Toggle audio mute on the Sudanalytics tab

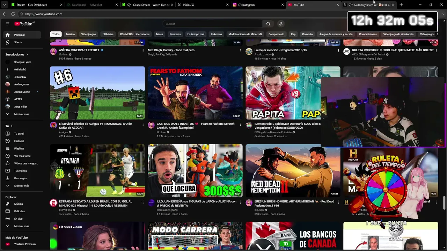point(350,5)
